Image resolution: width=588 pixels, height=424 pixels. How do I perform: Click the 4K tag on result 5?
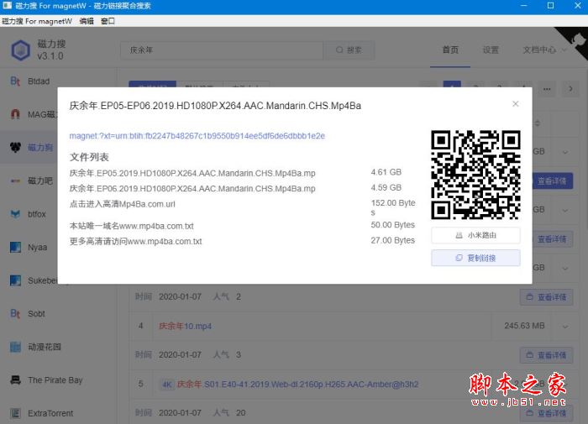tap(167, 385)
